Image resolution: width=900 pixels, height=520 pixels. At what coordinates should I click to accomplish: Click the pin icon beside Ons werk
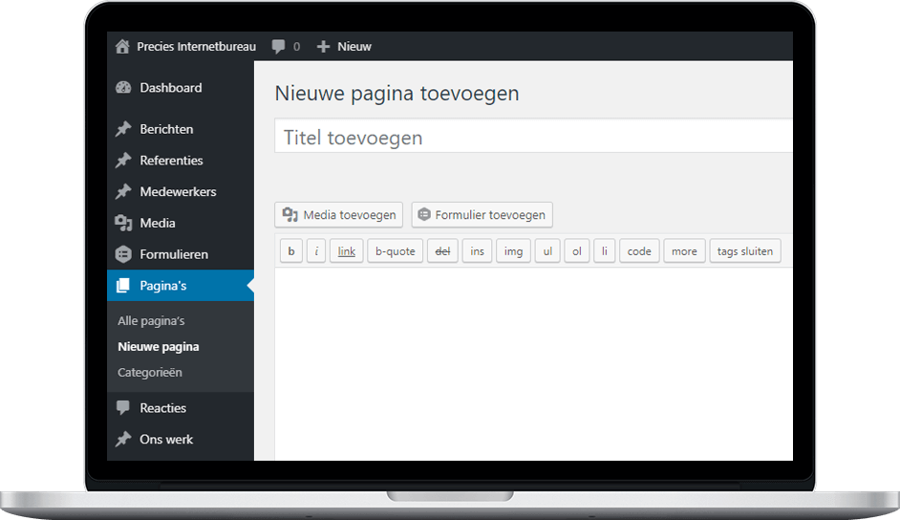[x=123, y=439]
